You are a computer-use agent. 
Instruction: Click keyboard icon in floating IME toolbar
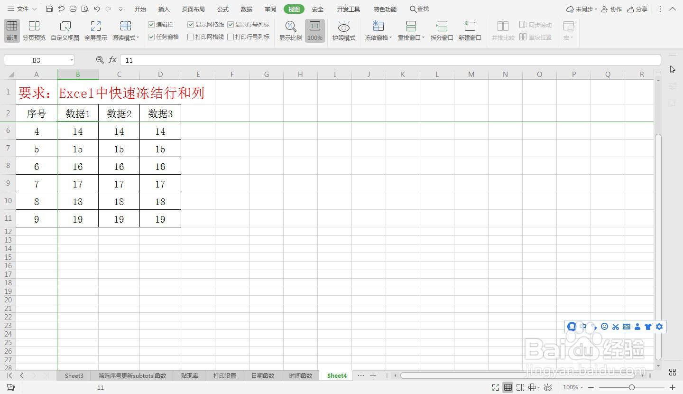point(626,327)
